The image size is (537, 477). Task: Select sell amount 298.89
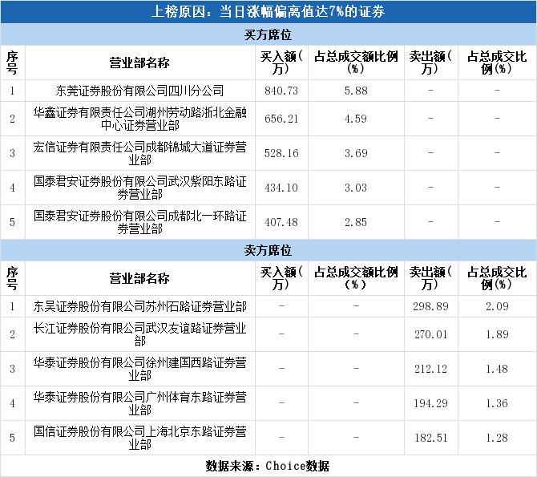[x=431, y=306]
